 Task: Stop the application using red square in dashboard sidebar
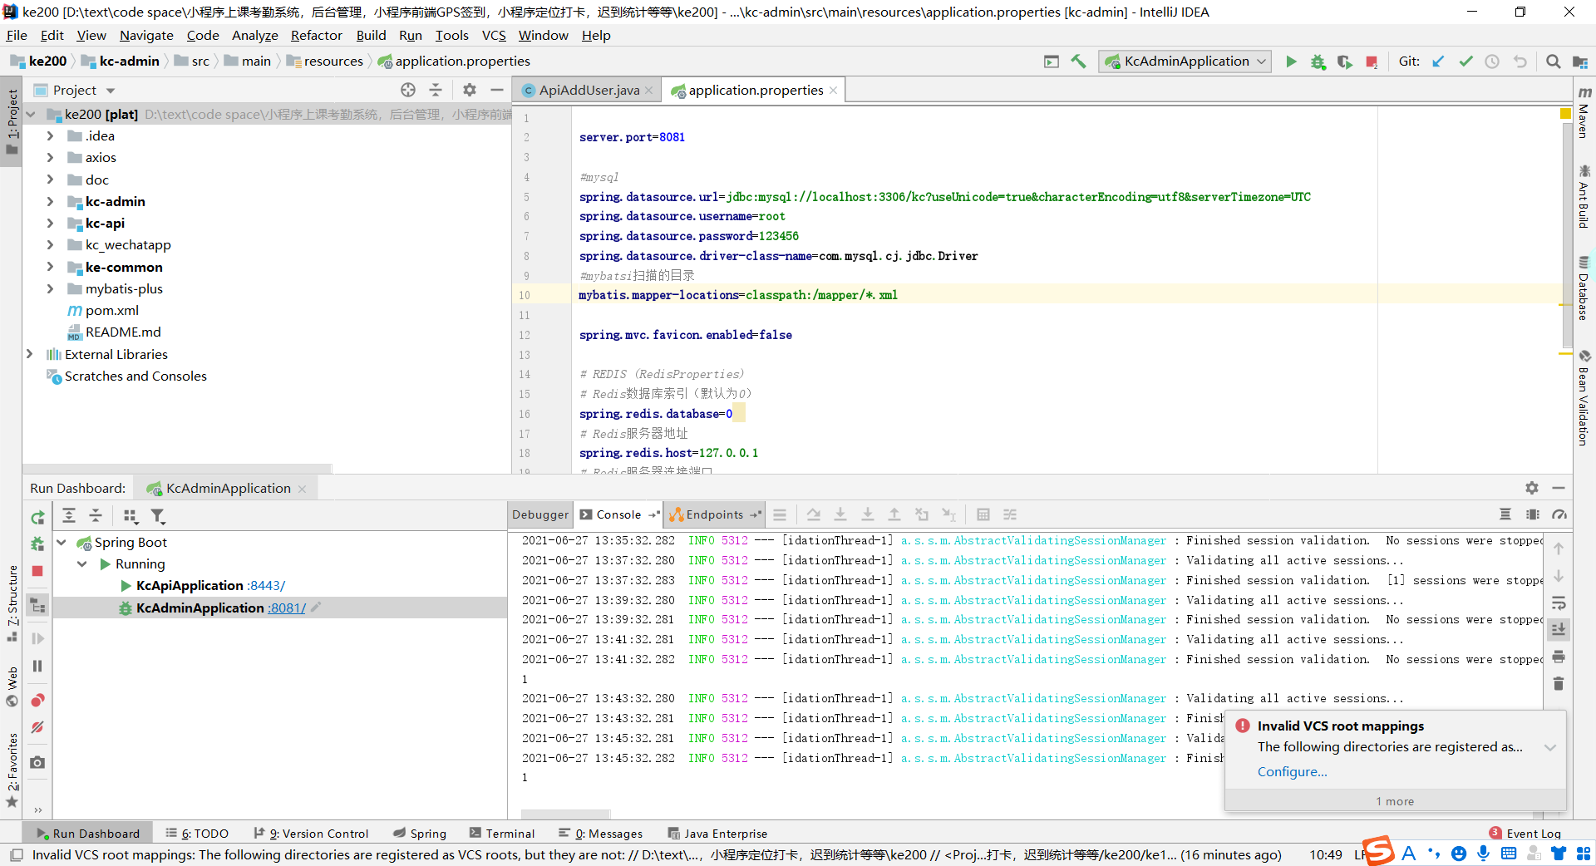click(x=37, y=571)
